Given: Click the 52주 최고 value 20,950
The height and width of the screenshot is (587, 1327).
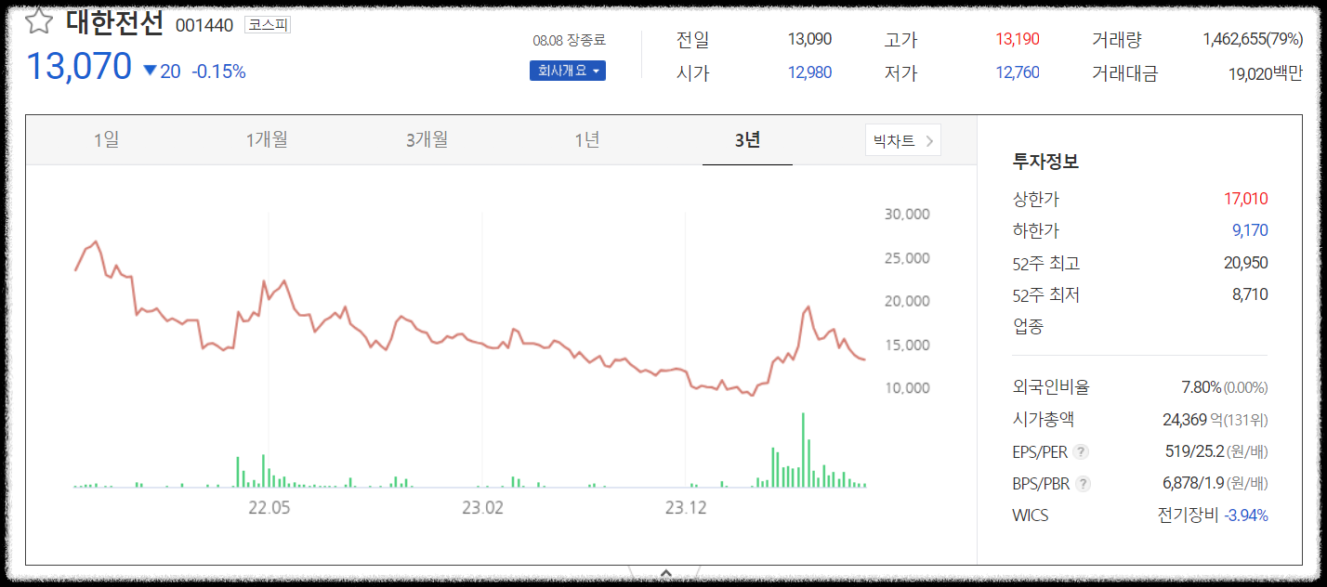Looking at the screenshot, I should 1246,263.
